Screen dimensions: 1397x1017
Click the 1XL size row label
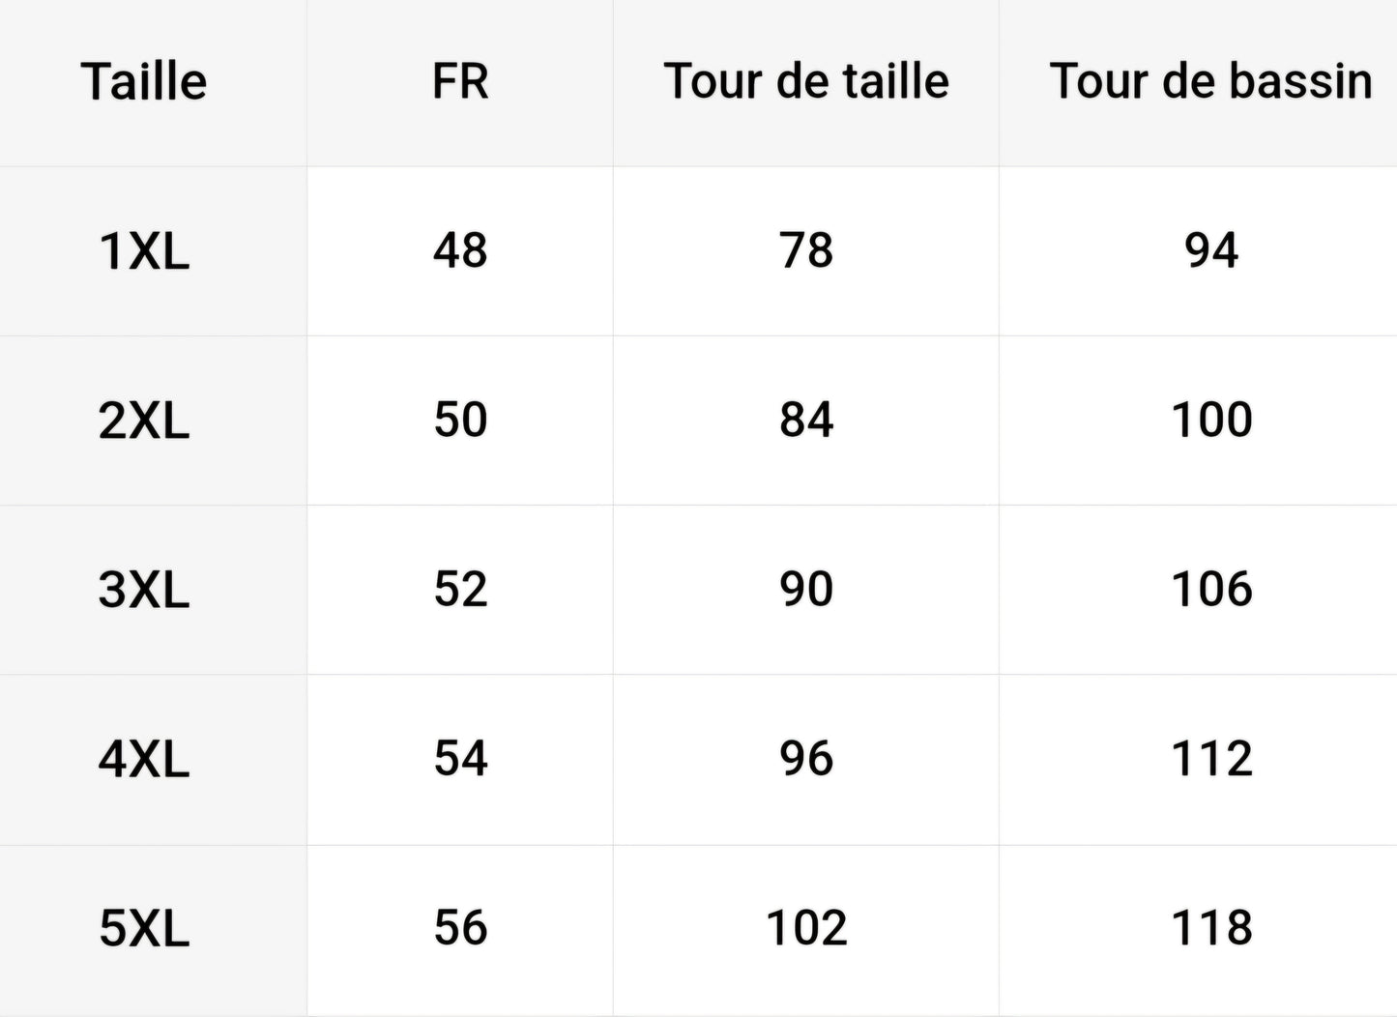[x=144, y=251]
